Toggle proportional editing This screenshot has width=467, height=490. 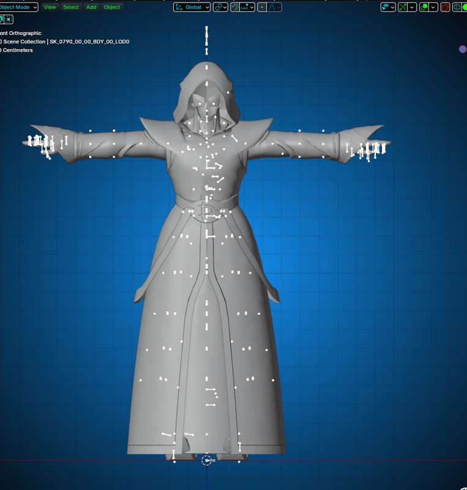tap(262, 7)
